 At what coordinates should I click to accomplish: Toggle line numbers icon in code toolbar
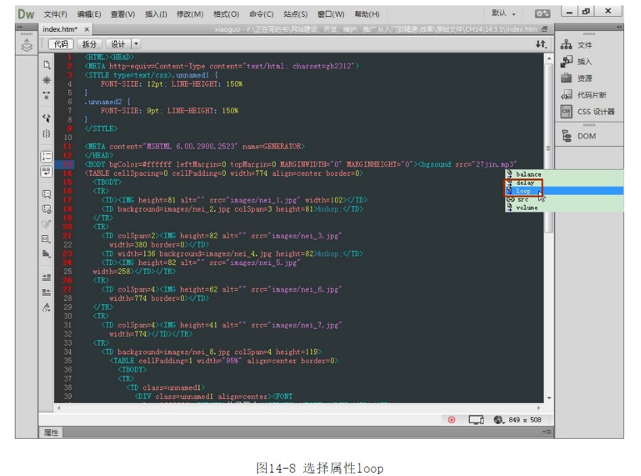coord(47,156)
